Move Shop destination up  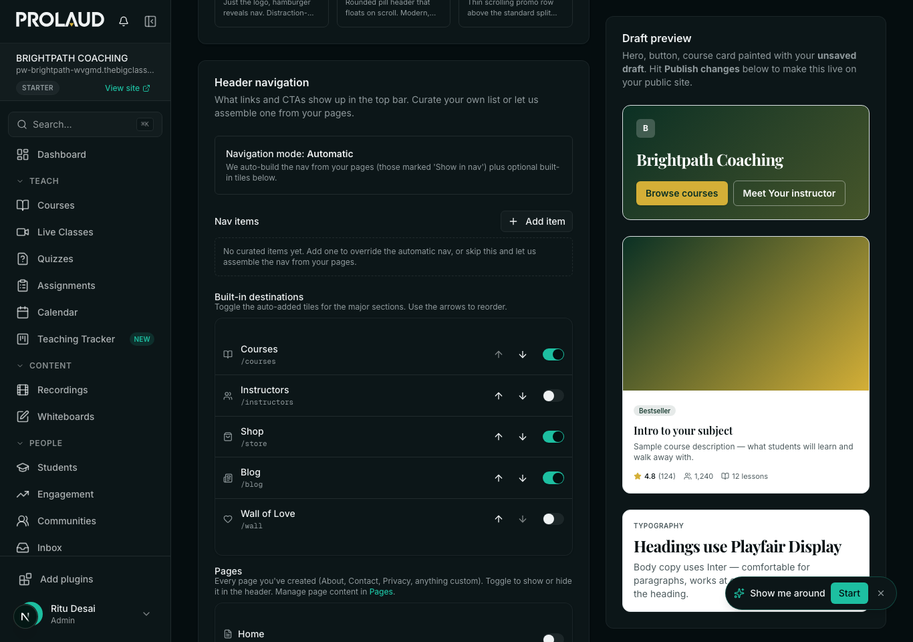pos(499,437)
